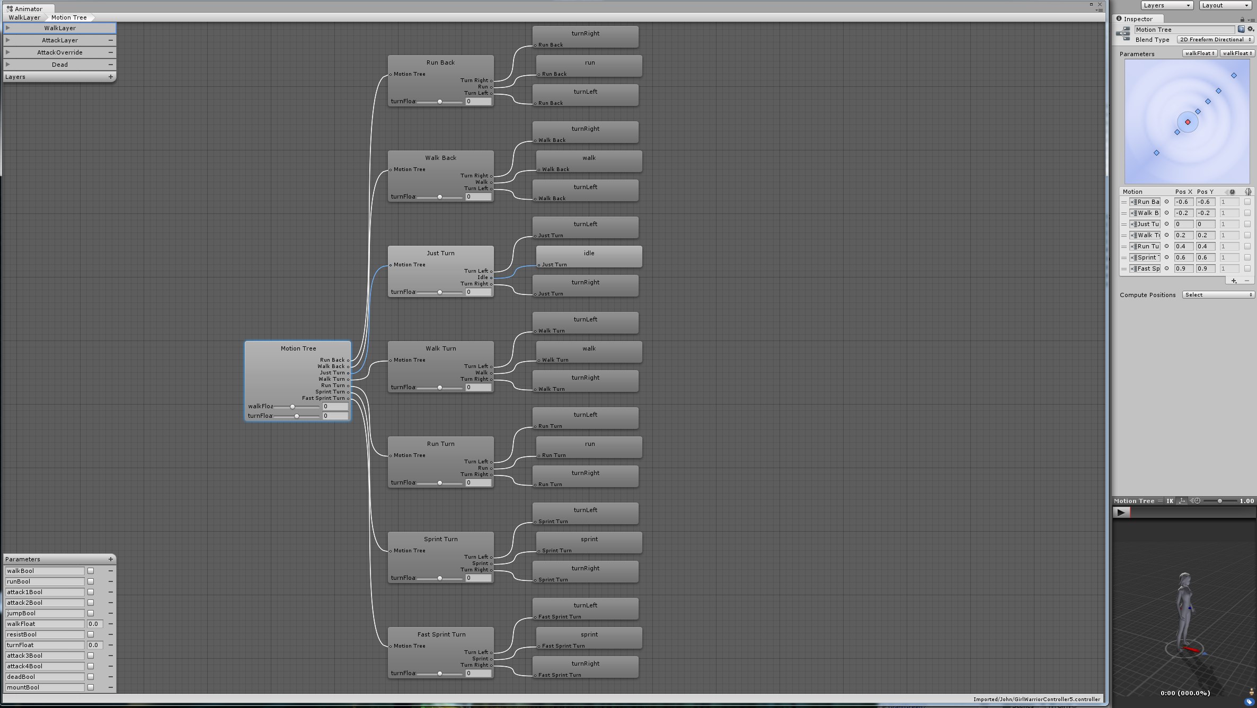Image resolution: width=1257 pixels, height=708 pixels.
Task: Enable the runBool checkbox
Action: tap(91, 581)
